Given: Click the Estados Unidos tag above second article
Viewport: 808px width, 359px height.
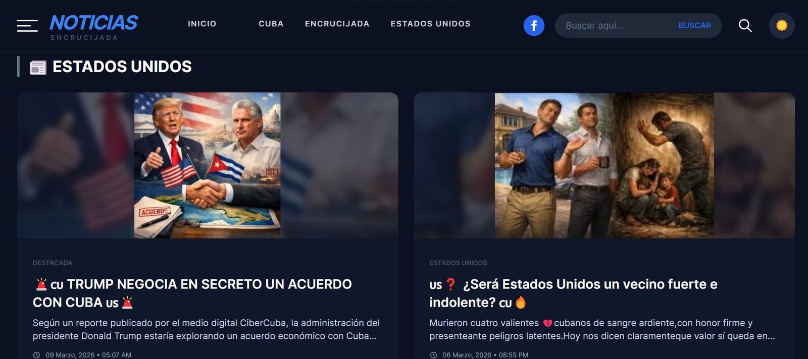Looking at the screenshot, I should coord(458,263).
